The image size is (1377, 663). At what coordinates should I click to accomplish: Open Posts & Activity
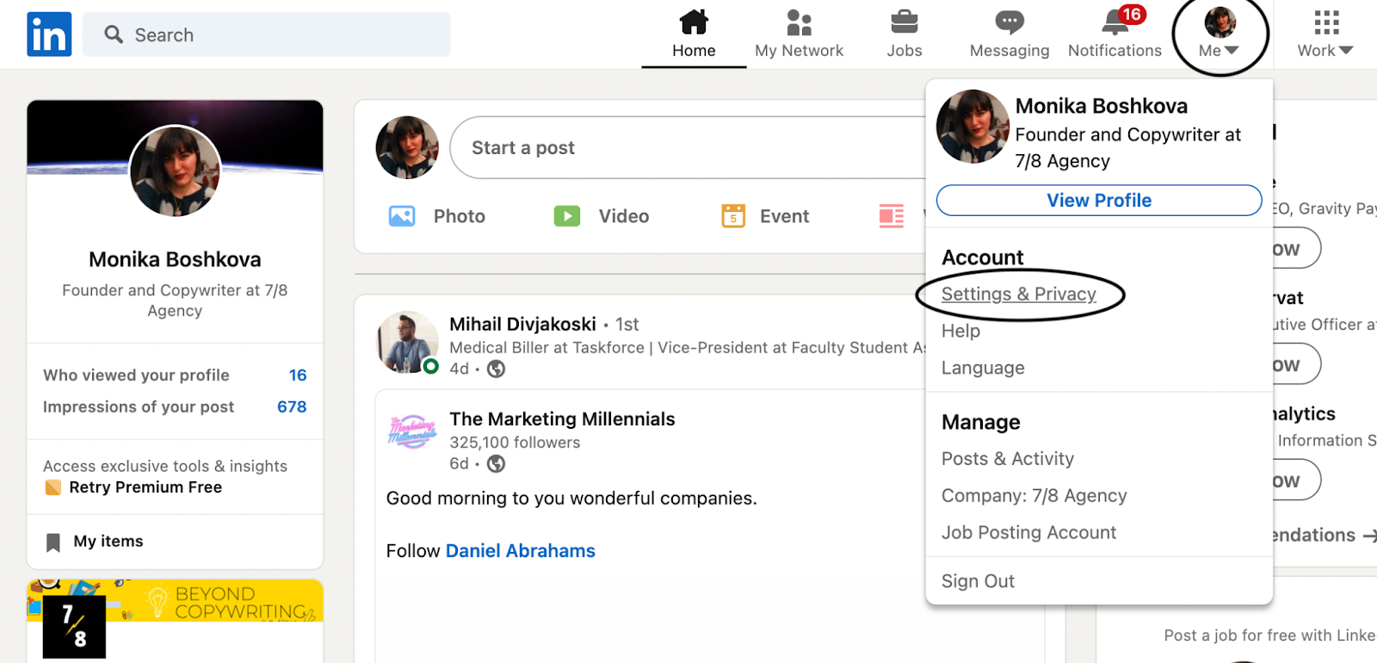(x=1008, y=459)
